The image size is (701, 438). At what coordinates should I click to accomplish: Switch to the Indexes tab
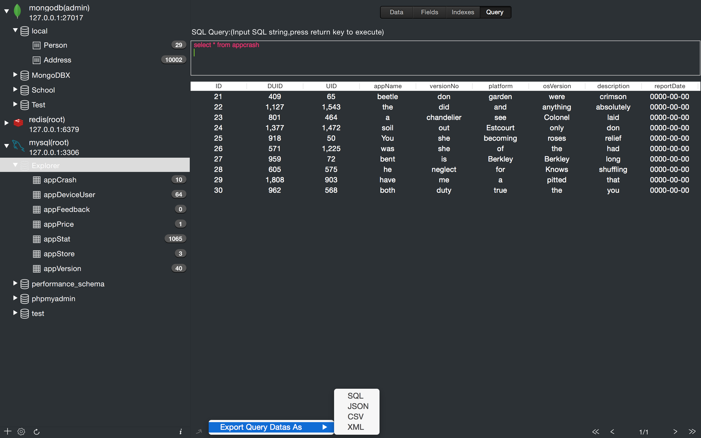(462, 12)
